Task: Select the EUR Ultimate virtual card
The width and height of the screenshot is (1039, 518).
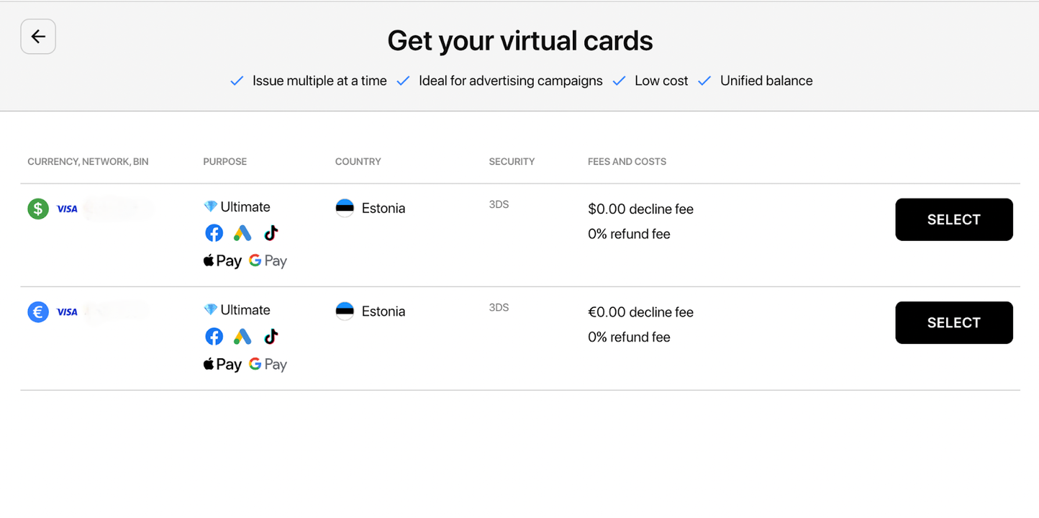Action: [x=954, y=322]
